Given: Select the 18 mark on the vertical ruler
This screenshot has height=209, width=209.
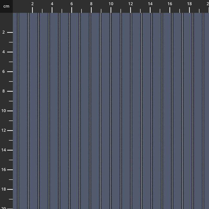Looking at the screenshot, I should (x=4, y=189).
